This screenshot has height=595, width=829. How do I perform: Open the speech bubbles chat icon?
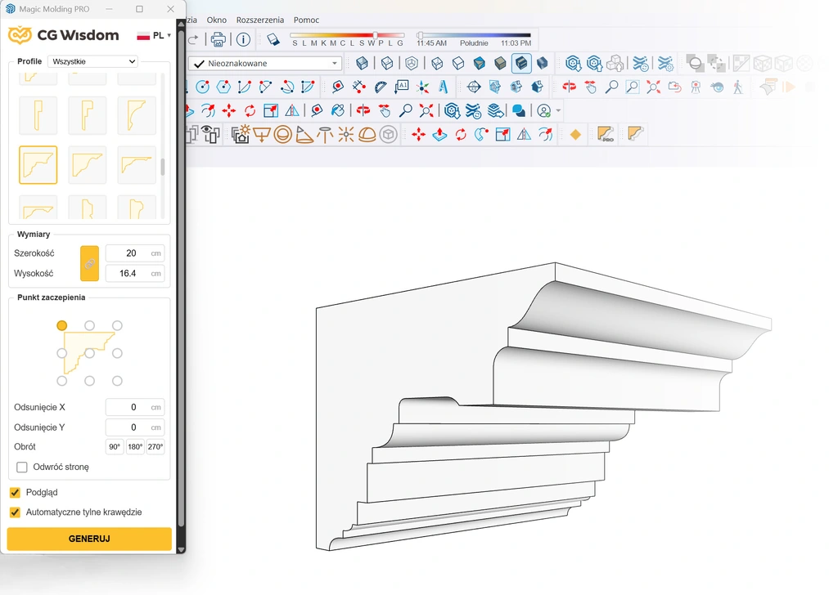519,110
